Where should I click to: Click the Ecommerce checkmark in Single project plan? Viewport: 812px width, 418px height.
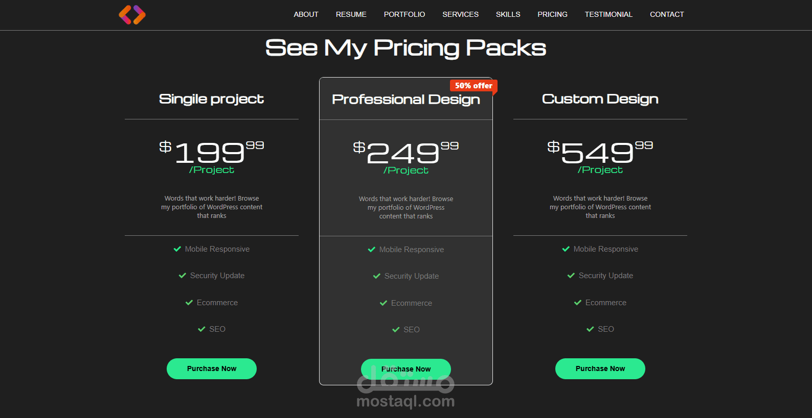[x=189, y=303]
